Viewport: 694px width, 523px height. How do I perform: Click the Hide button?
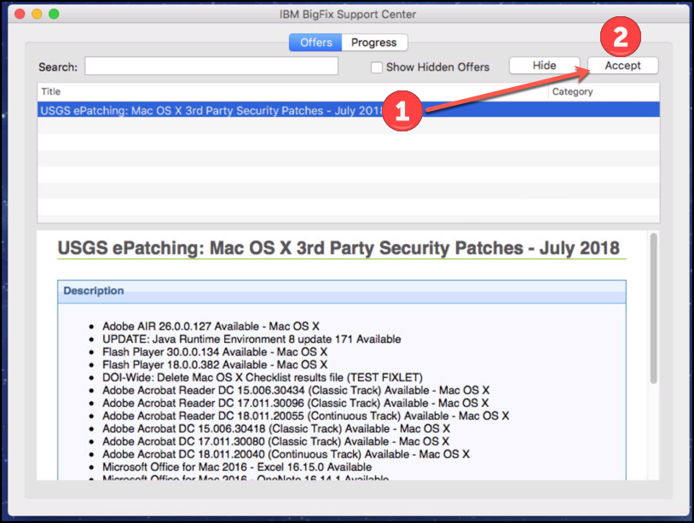click(545, 66)
